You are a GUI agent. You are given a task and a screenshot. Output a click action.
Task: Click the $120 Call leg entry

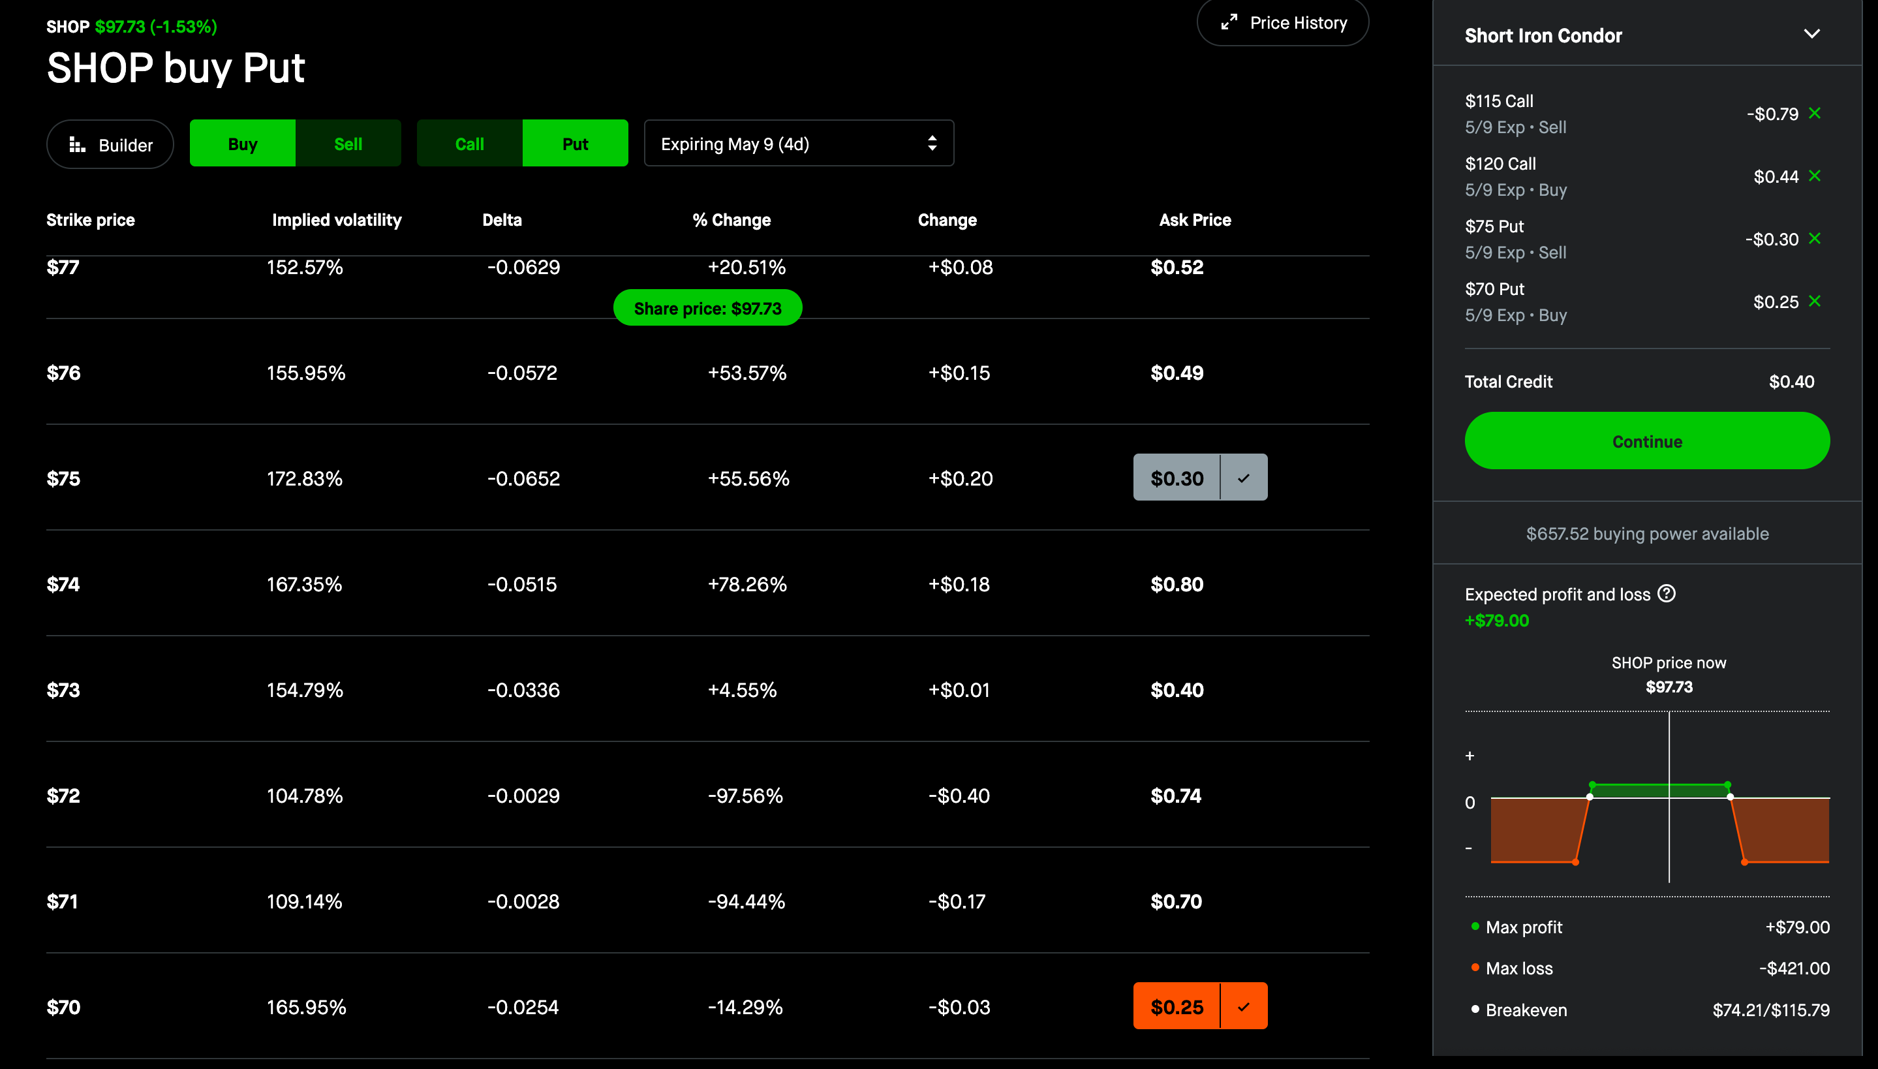[1647, 176]
